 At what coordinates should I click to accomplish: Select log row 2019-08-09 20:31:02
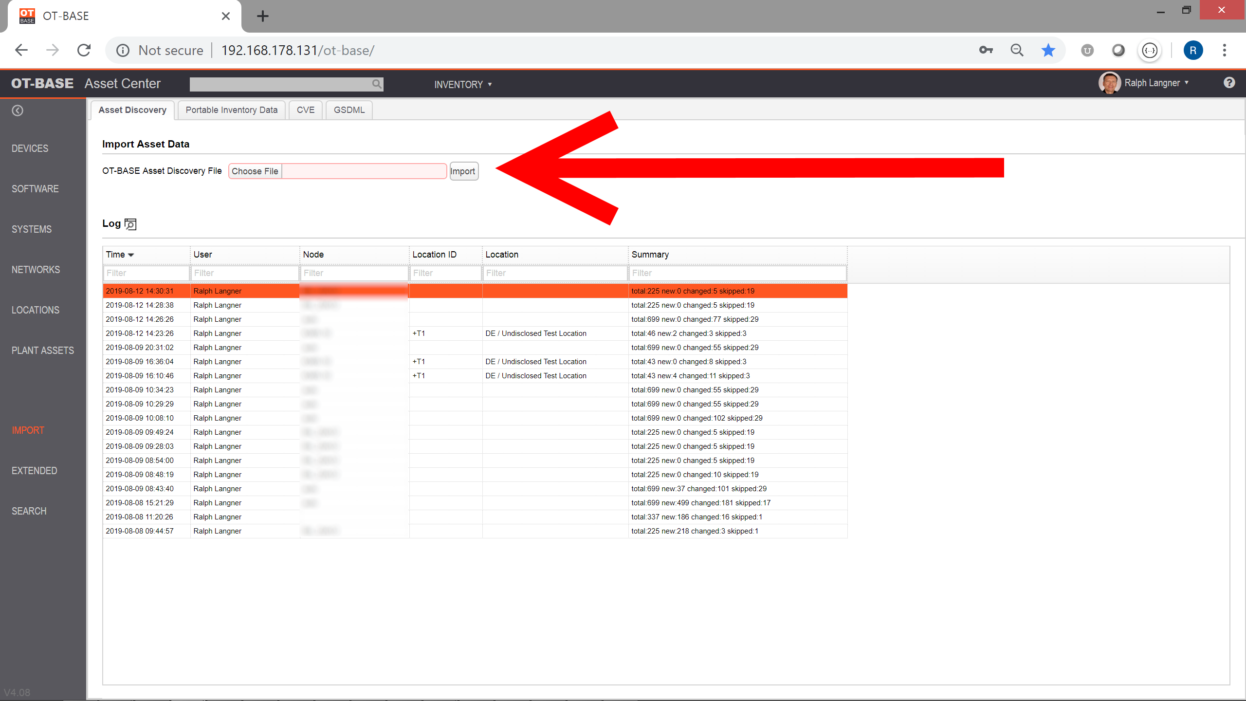tap(475, 348)
